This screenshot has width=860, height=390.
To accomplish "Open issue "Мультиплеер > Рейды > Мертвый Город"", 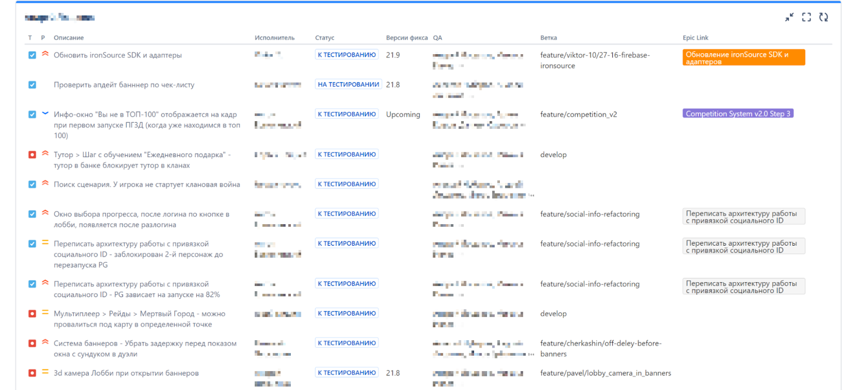I will coord(140,319).
